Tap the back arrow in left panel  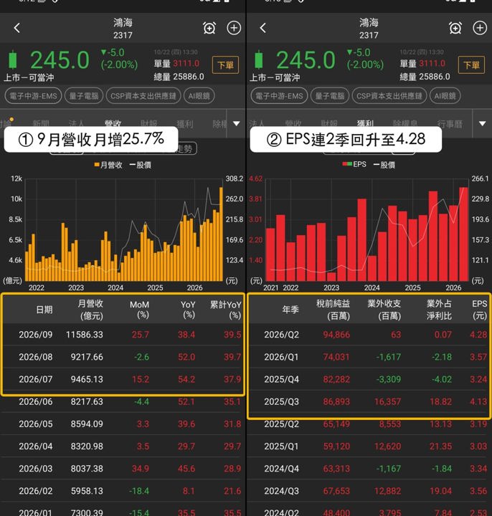point(17,28)
